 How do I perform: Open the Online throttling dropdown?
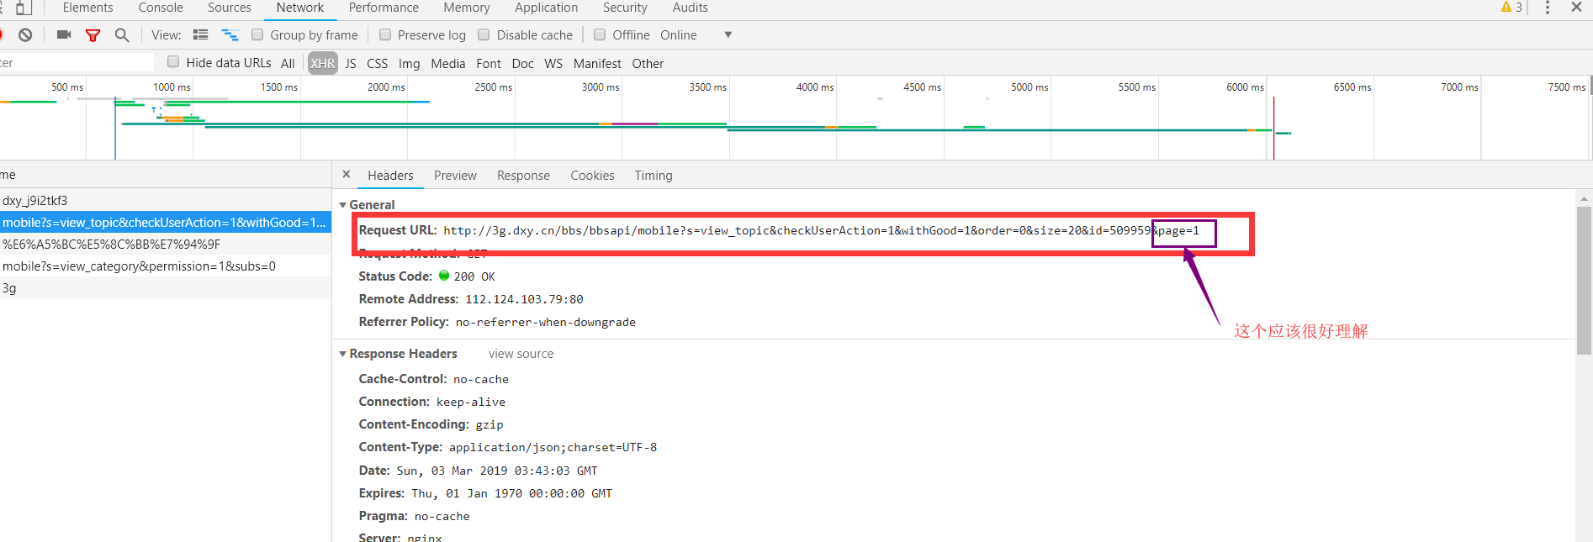pos(696,34)
